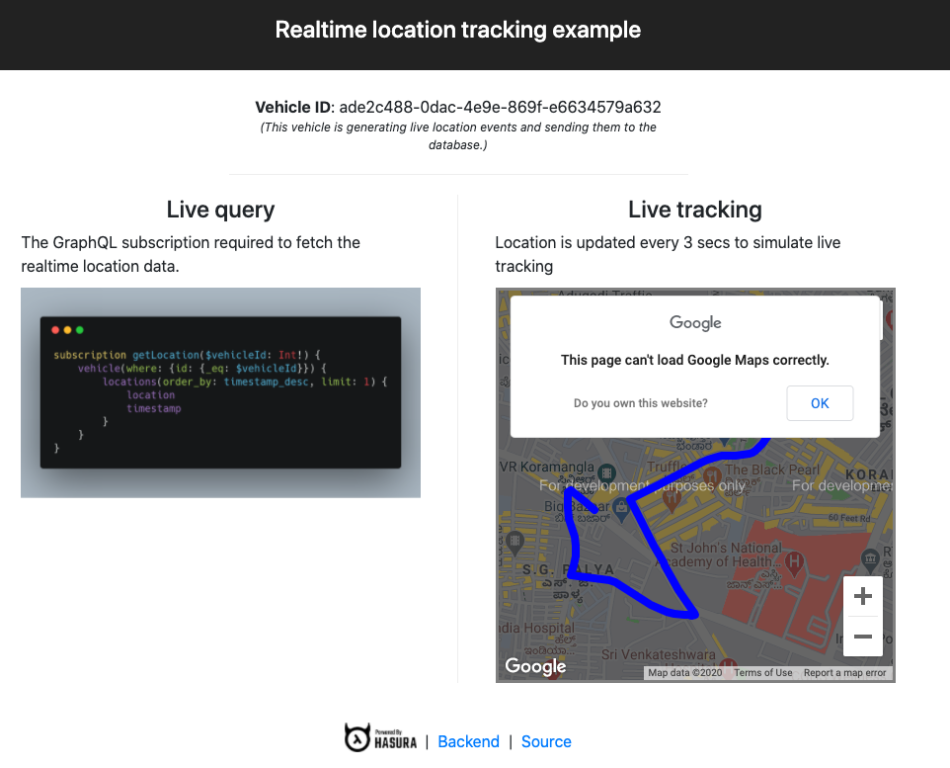Click the GraphQL subscription code screenshot
The image size is (950, 768).
click(x=220, y=392)
